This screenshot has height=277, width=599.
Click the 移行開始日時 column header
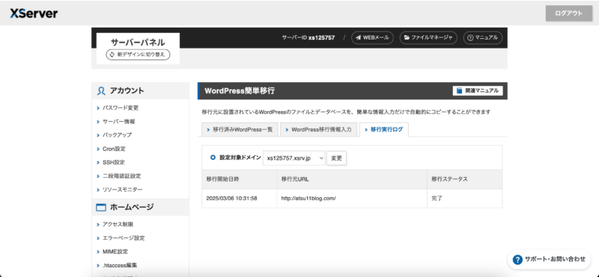pos(240,179)
